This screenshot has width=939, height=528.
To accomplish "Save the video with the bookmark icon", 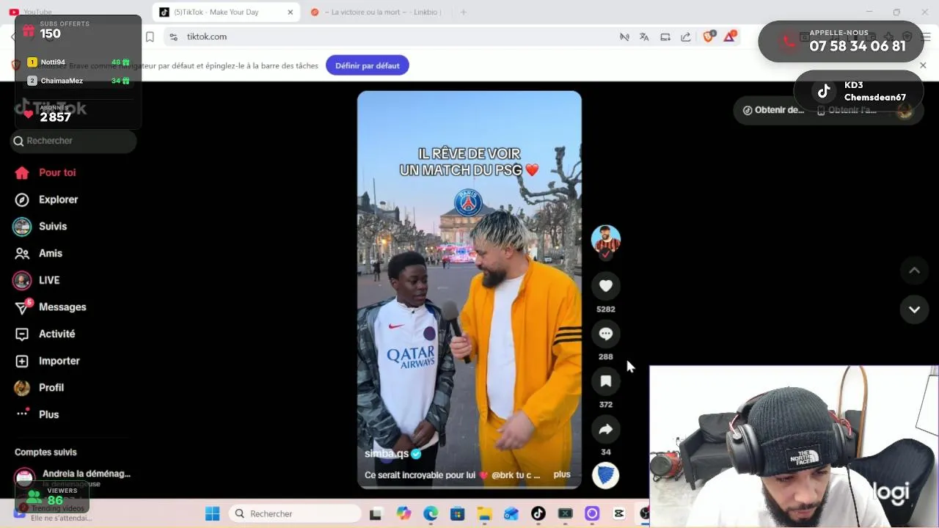I will tap(605, 381).
